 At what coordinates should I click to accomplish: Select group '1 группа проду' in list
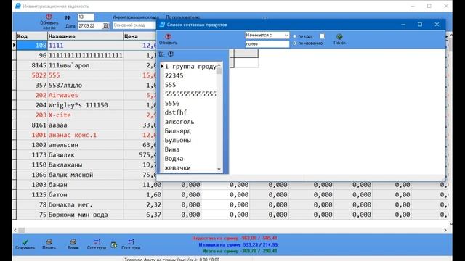click(x=190, y=67)
